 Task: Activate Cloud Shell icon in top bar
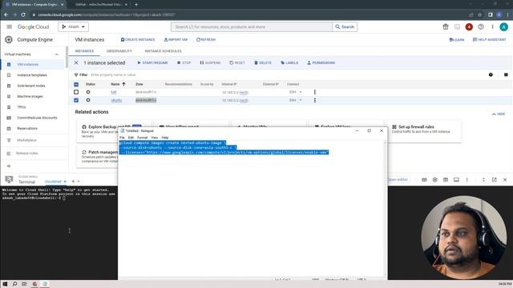457,26
